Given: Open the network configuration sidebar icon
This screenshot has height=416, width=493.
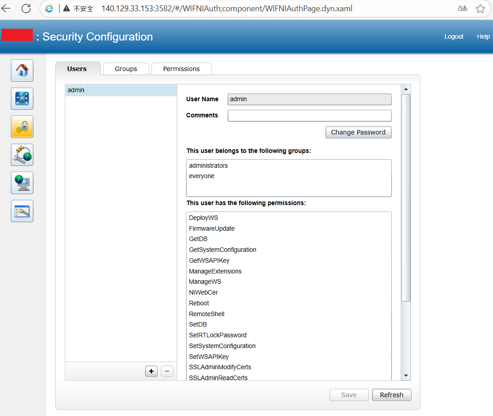Looking at the screenshot, I should click(x=22, y=98).
